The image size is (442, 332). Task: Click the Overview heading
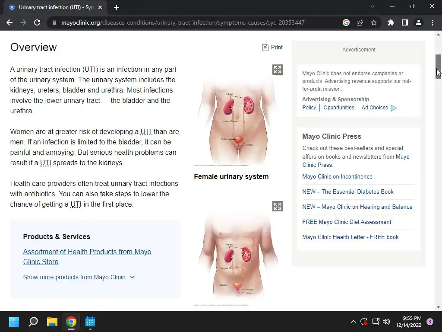[33, 47]
